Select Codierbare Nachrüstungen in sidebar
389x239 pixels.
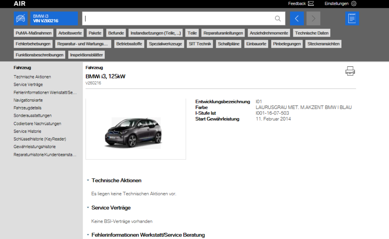coord(37,123)
